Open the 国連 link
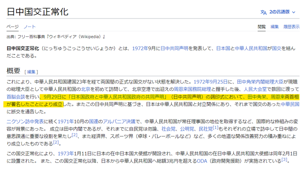Image resolution: width=305 pixels, height=169 pixels. tap(94, 122)
